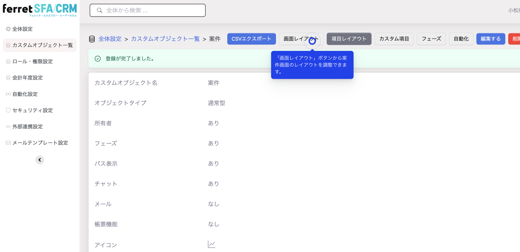Click the chart icon in アイコン row
520x252 pixels.
[212, 244]
